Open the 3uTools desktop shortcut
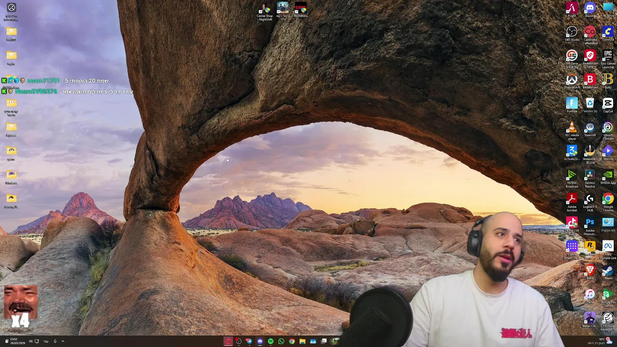The width and height of the screenshot is (617, 347). coord(572,153)
